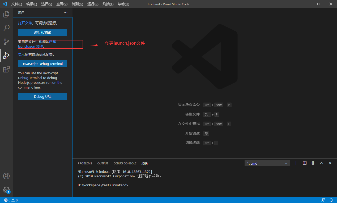The image size is (337, 203).
Task: Click the 'Microsoft Windows [版本 10.0.18363.1379]' terminal line
Action: point(115,172)
